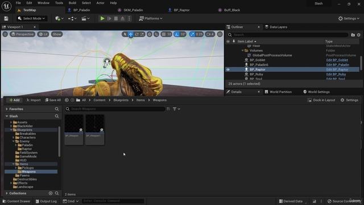Expand the Favorites section
Viewport: 364px width, 205px height.
coord(7,109)
